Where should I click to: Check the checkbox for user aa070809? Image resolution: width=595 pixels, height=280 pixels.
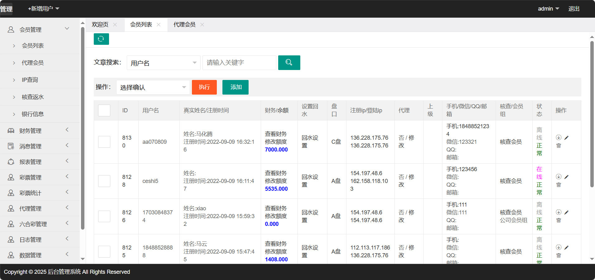[104, 142]
